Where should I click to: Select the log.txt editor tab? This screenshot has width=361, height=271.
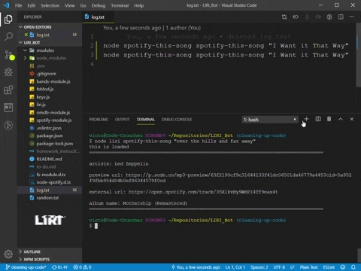coord(98,17)
